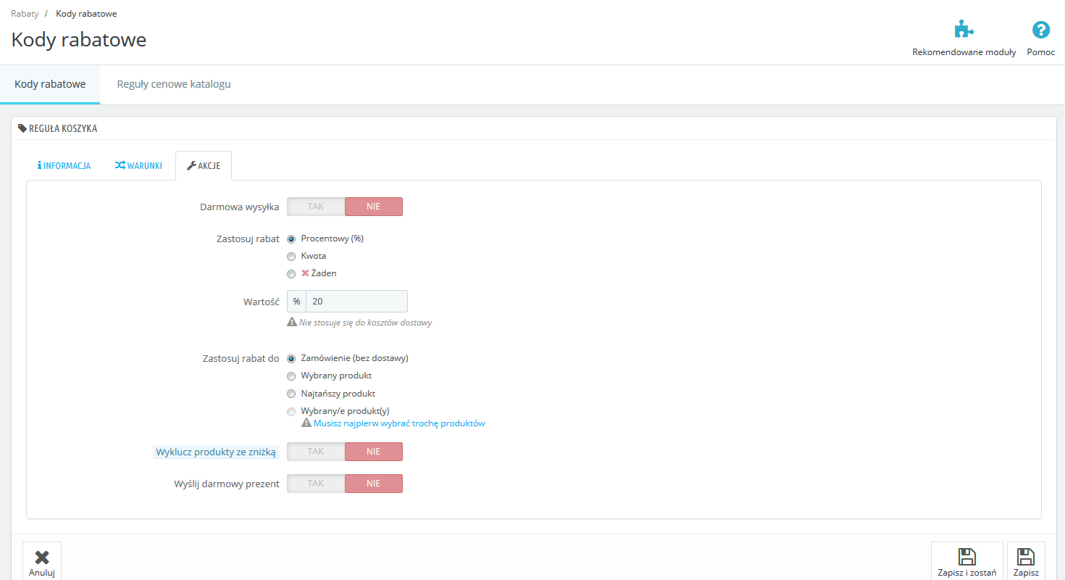Screen dimensions: 1065x580
Task: Click the Wartość input field
Action: [356, 302]
